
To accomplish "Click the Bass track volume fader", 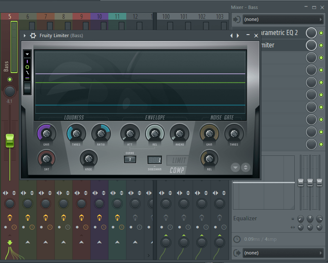I will click(x=10, y=141).
